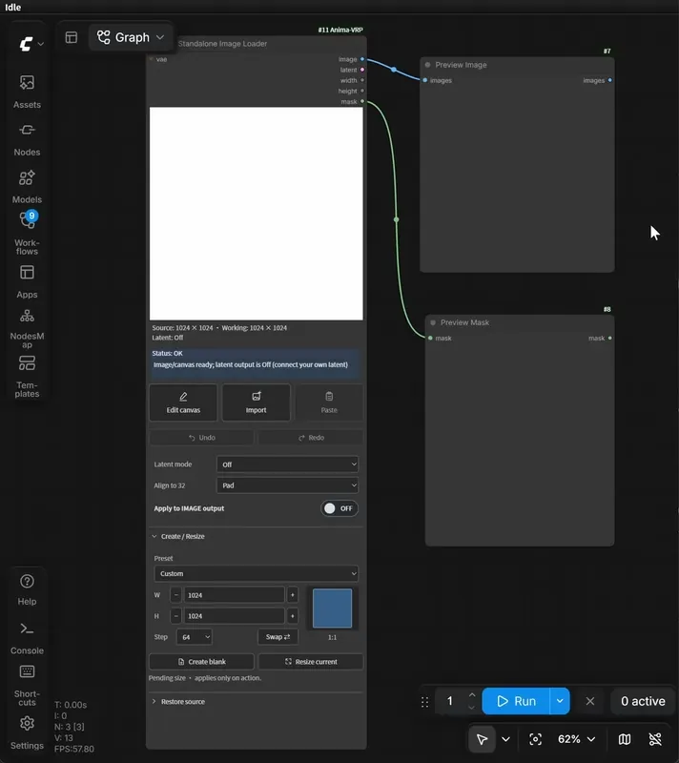Increase width with the W plus button

293,595
